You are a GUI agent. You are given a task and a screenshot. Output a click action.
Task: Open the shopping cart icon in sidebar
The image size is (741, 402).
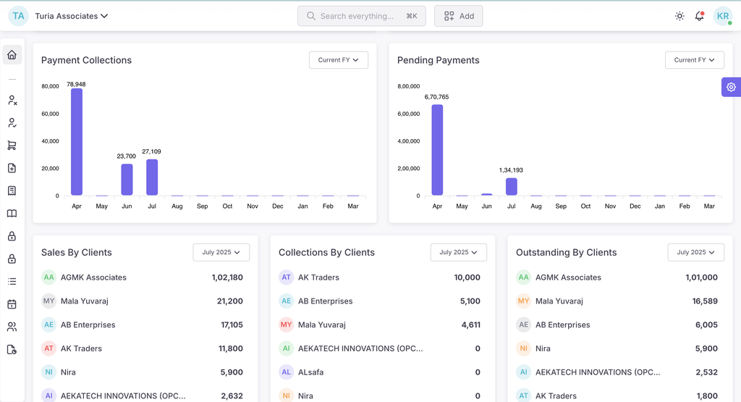pos(12,146)
